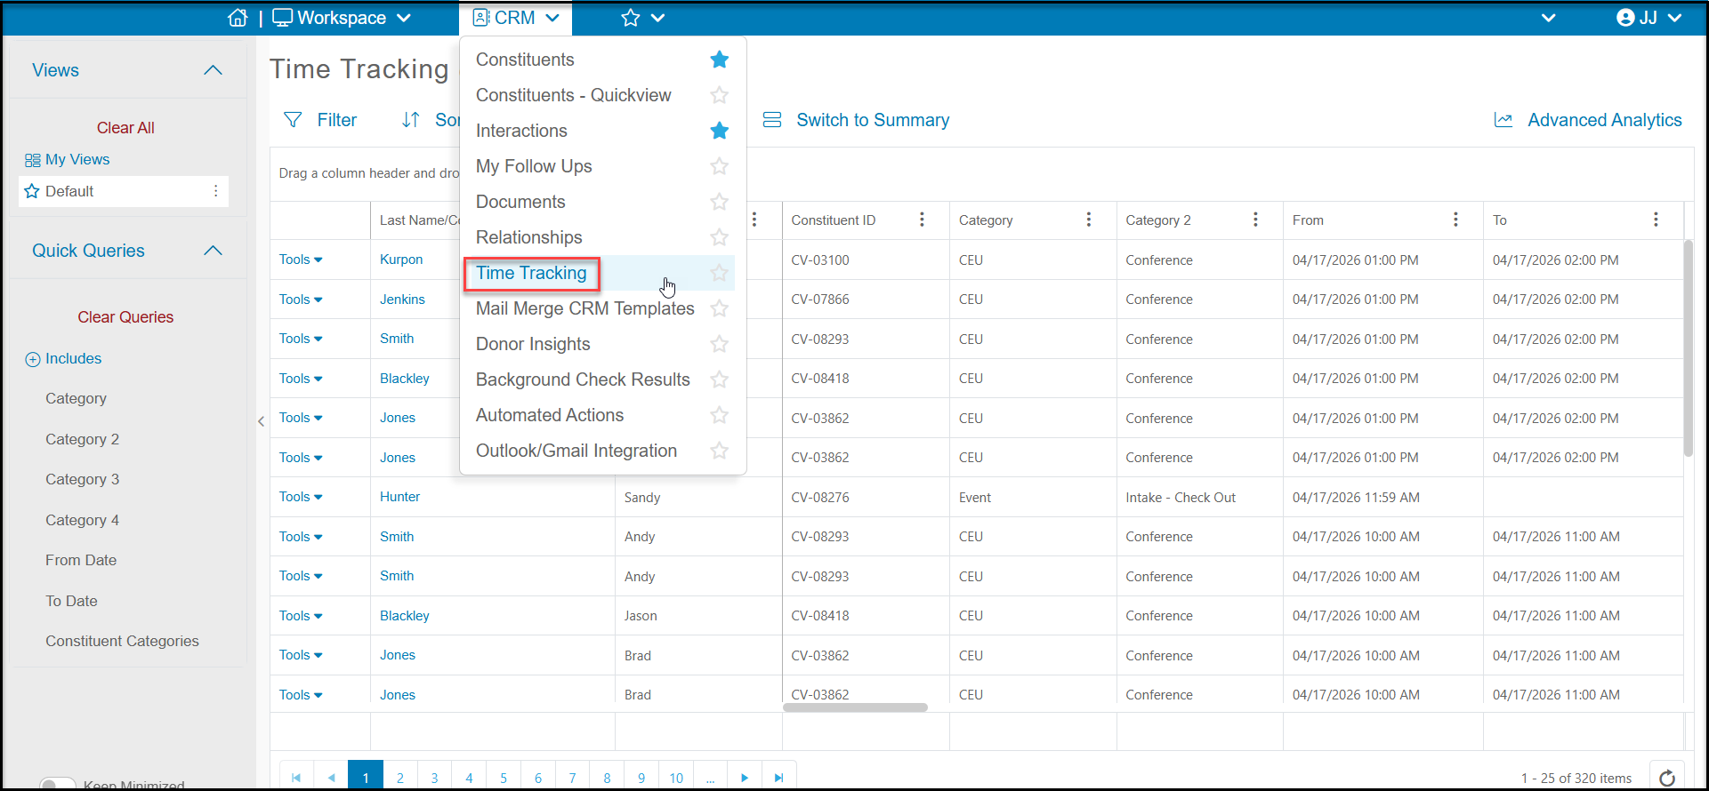This screenshot has width=1709, height=791.
Task: Go to next page arrow
Action: [745, 778]
